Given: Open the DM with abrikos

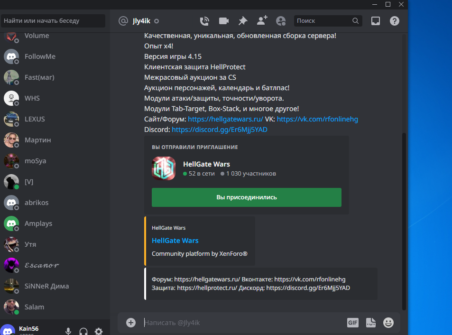Looking at the screenshot, I should 55,203.
